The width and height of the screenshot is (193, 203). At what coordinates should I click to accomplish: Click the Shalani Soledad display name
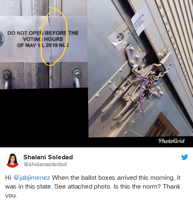coord(48,157)
